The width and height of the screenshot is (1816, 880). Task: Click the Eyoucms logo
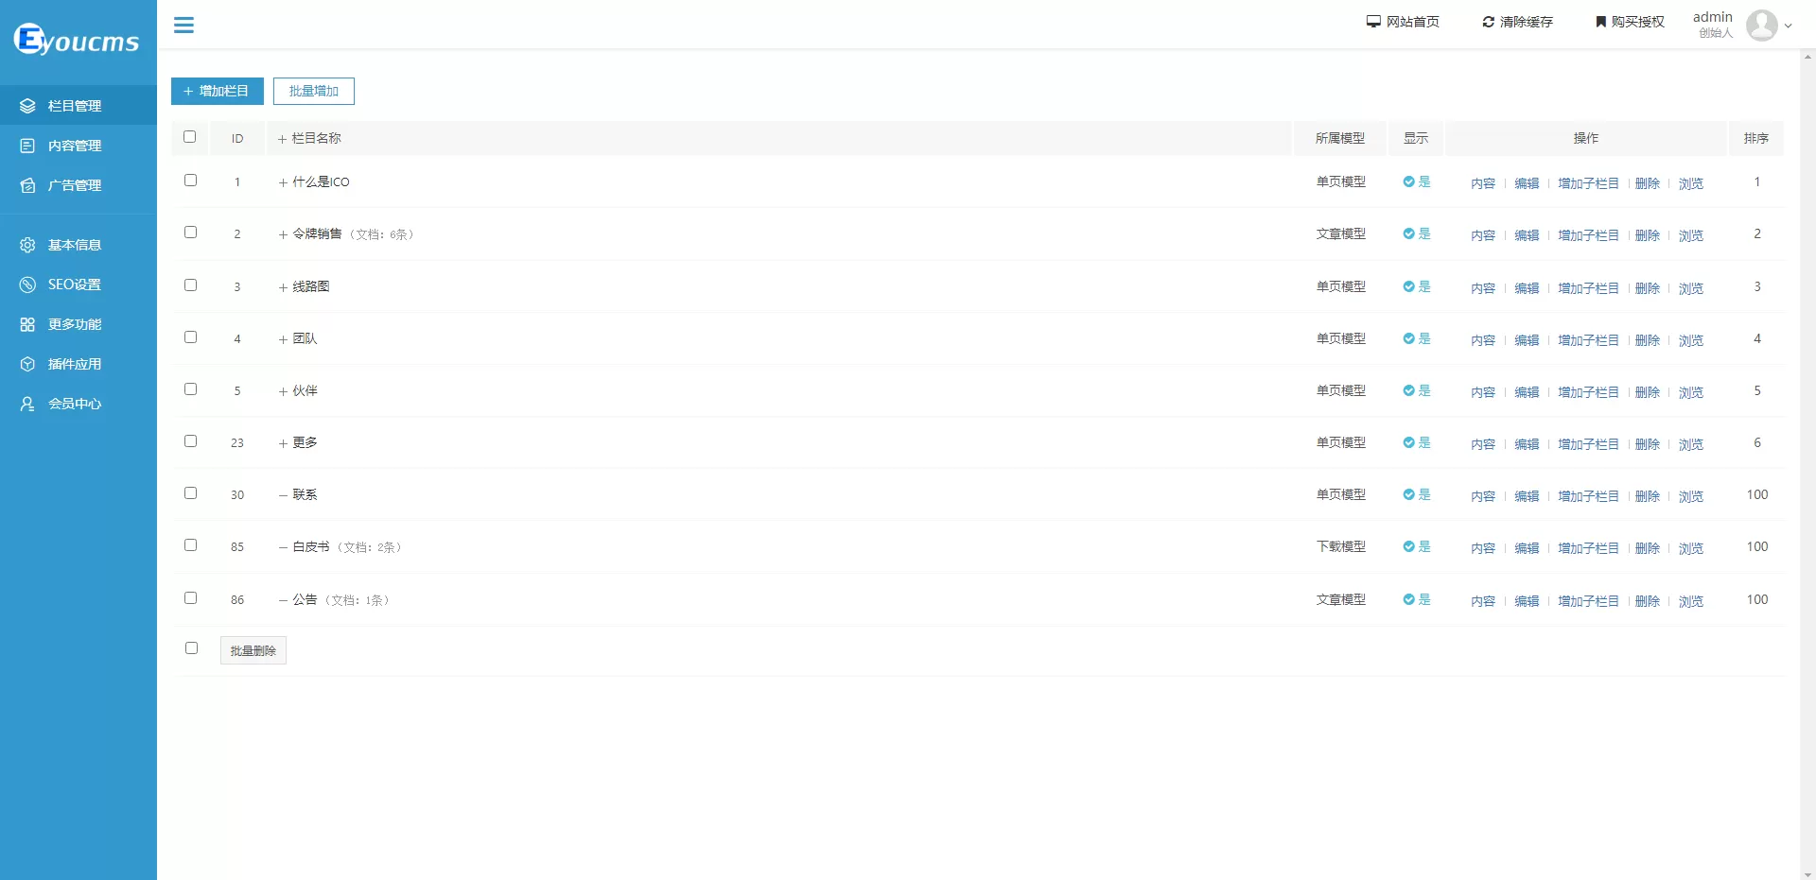(77, 40)
